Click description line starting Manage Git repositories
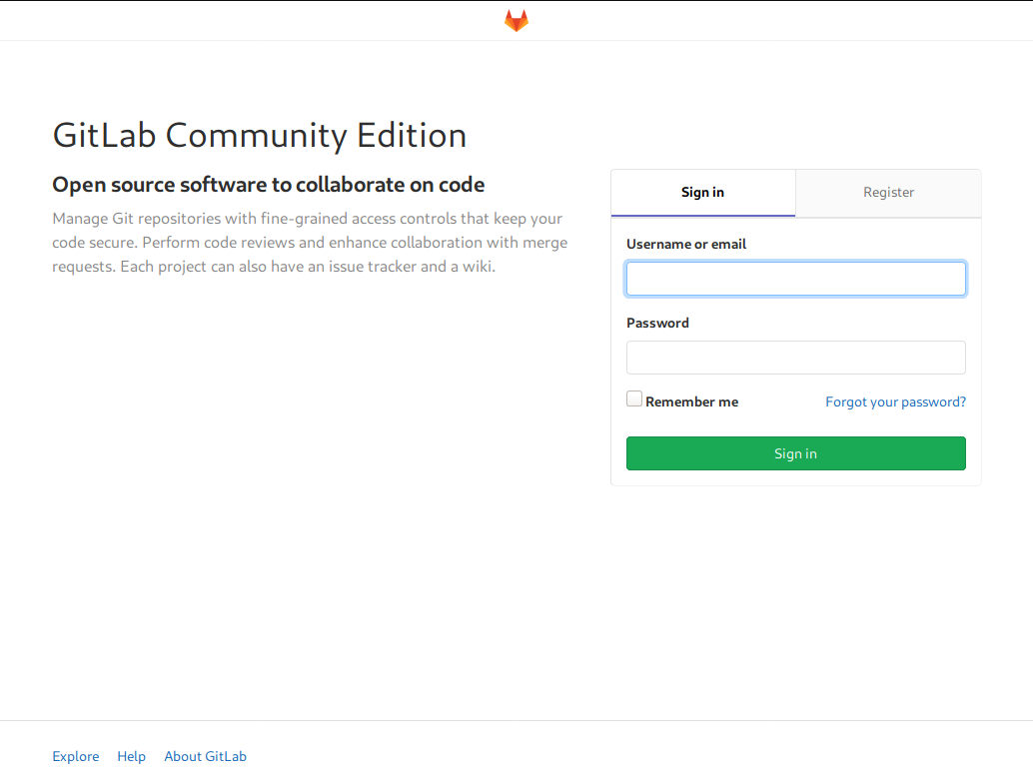Screen dimensions: 1033x784 tap(307, 219)
